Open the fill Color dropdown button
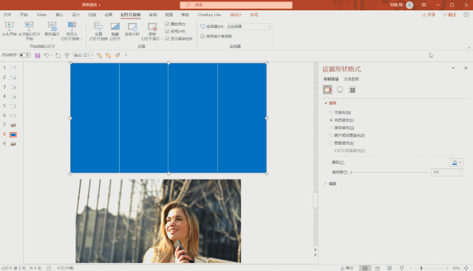Viewport: 473px width, 271px height. [x=456, y=162]
